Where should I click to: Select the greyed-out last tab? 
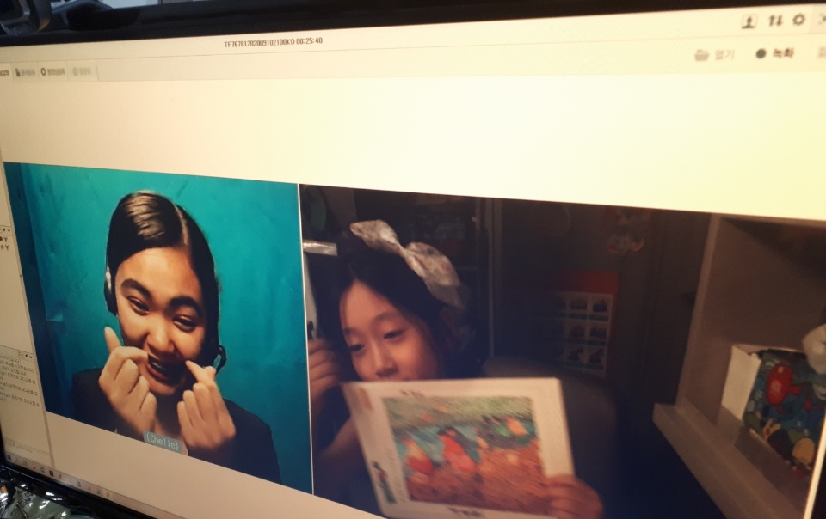pyautogui.click(x=83, y=72)
